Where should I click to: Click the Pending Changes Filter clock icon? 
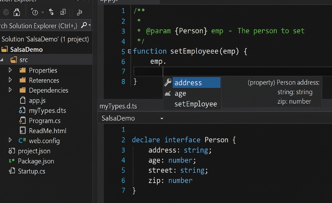pos(34,12)
